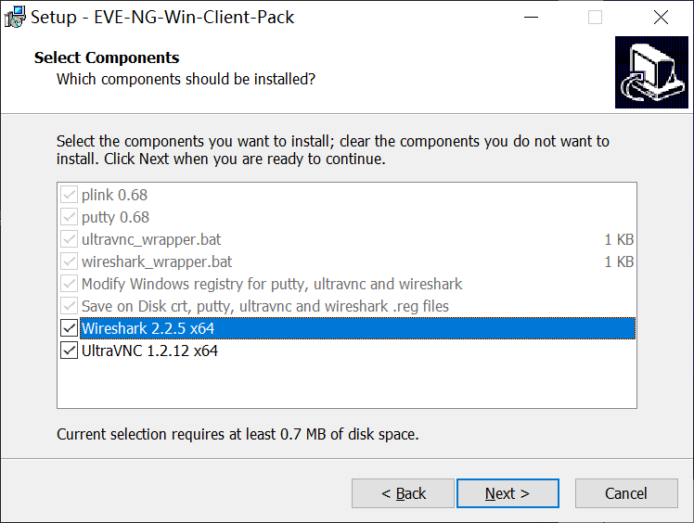Toggle the Modify Windows registry checkbox
Image resolution: width=694 pixels, height=523 pixels.
(x=69, y=284)
